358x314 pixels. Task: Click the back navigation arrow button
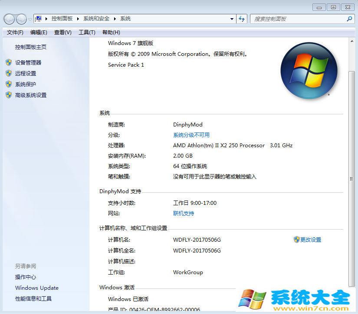click(9, 19)
